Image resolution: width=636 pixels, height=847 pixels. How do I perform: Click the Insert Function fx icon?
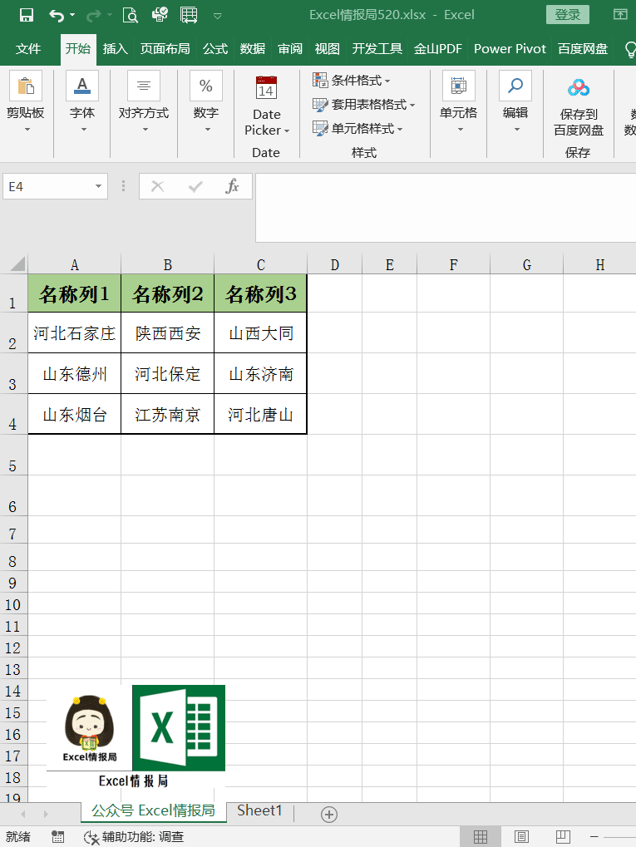point(232,186)
